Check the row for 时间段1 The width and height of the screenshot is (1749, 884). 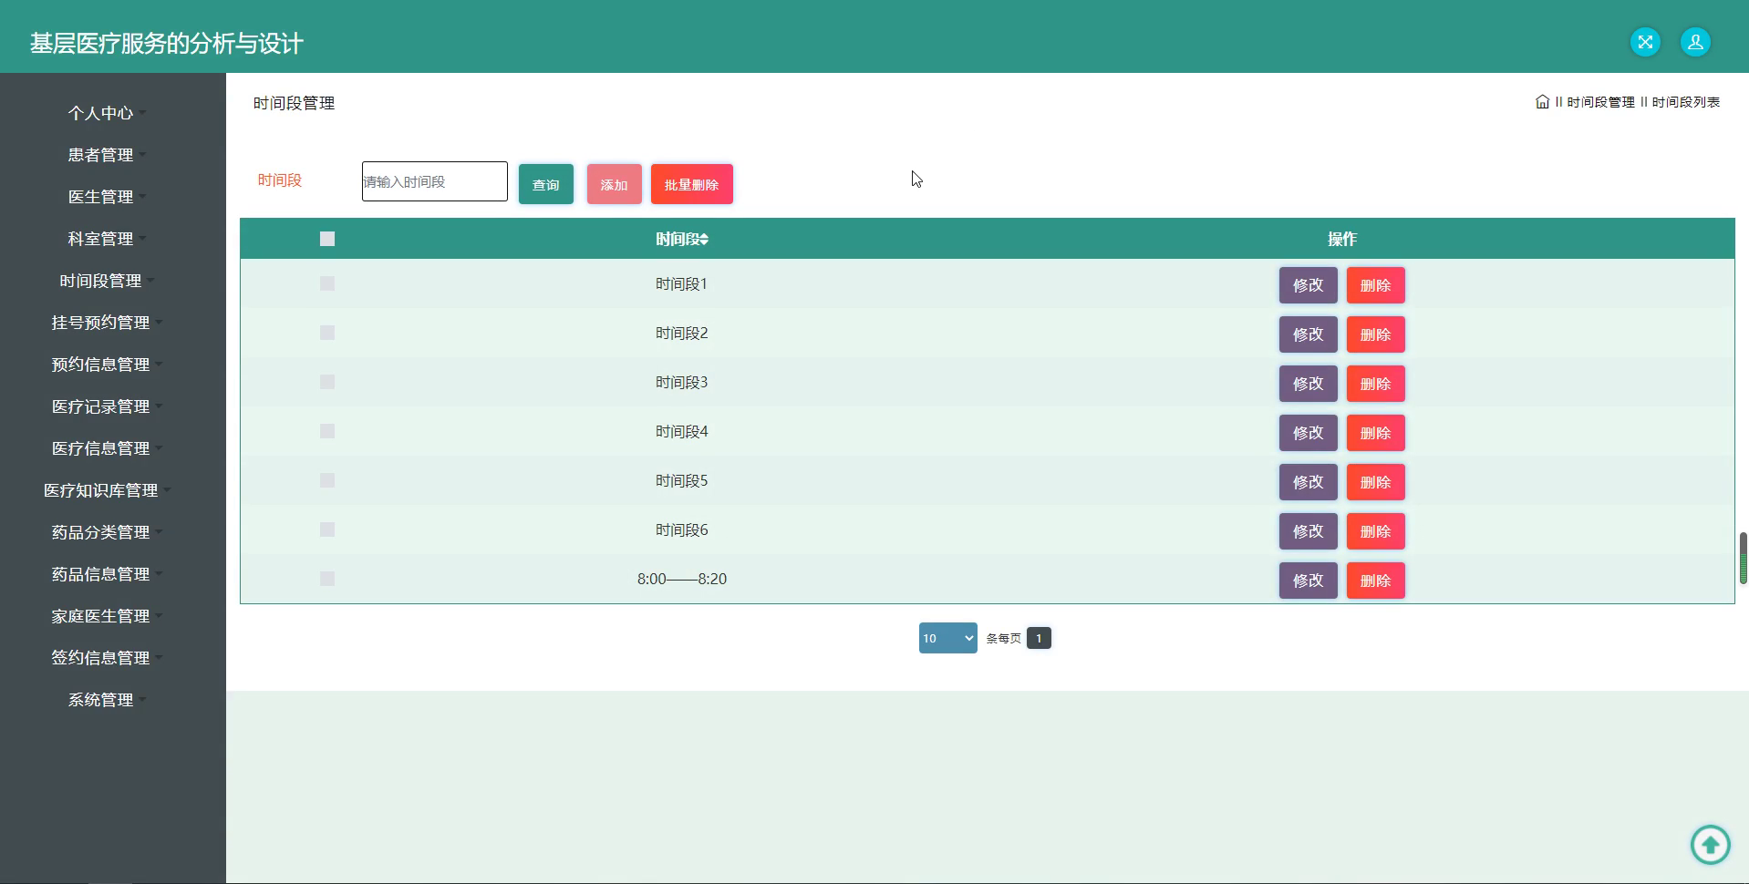pos(327,283)
